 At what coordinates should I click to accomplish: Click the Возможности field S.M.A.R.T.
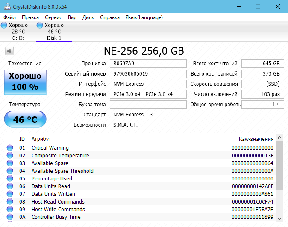pyautogui.click(x=197, y=125)
